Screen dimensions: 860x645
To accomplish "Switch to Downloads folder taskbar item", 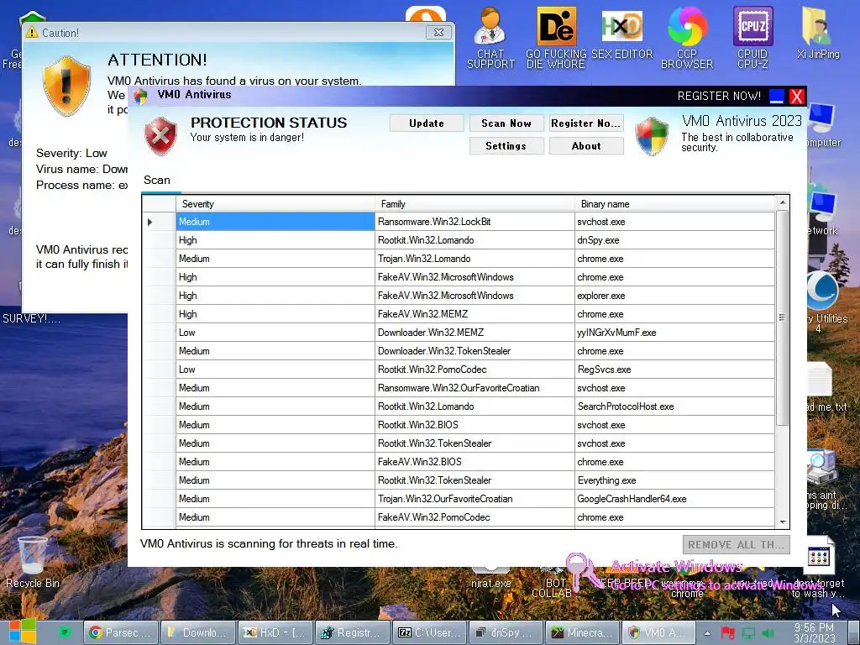I will coord(198,632).
